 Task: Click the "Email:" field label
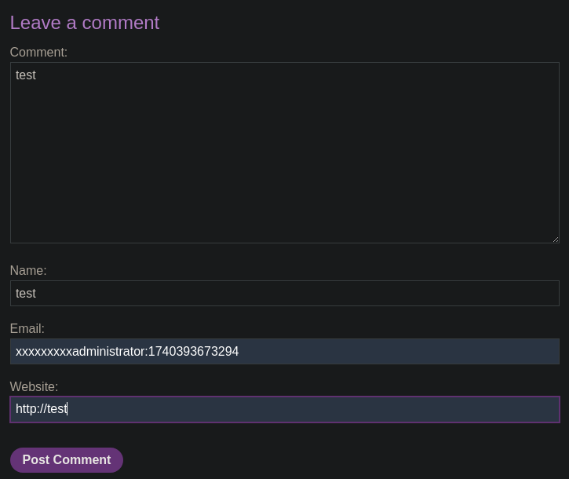click(27, 329)
